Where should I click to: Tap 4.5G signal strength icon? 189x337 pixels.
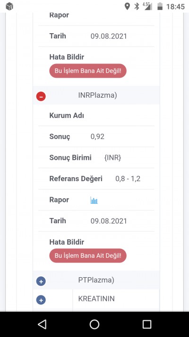[147, 6]
